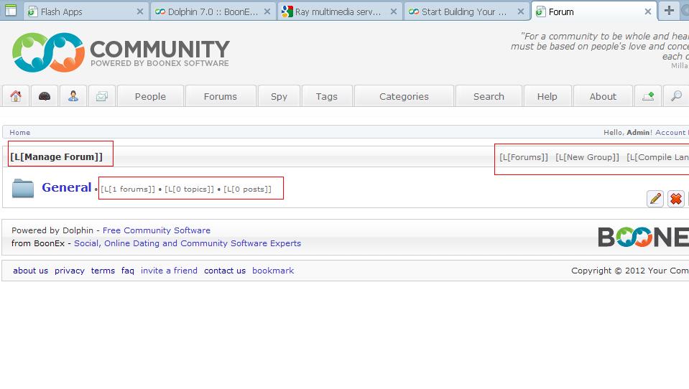The image size is (689, 389).
Task: Open a new browser tab
Action: pos(669,11)
